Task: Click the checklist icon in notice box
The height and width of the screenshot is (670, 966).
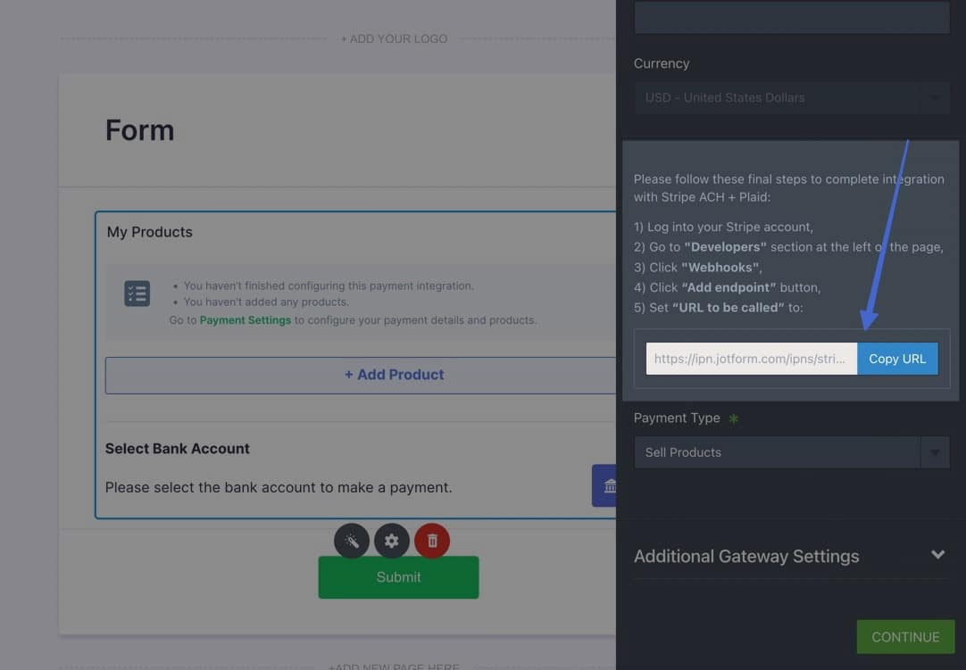Action: click(x=137, y=294)
